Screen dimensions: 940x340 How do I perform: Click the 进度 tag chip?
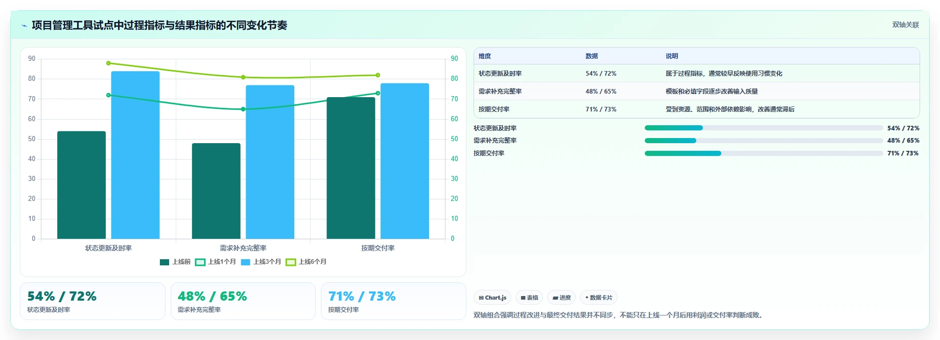(x=561, y=298)
